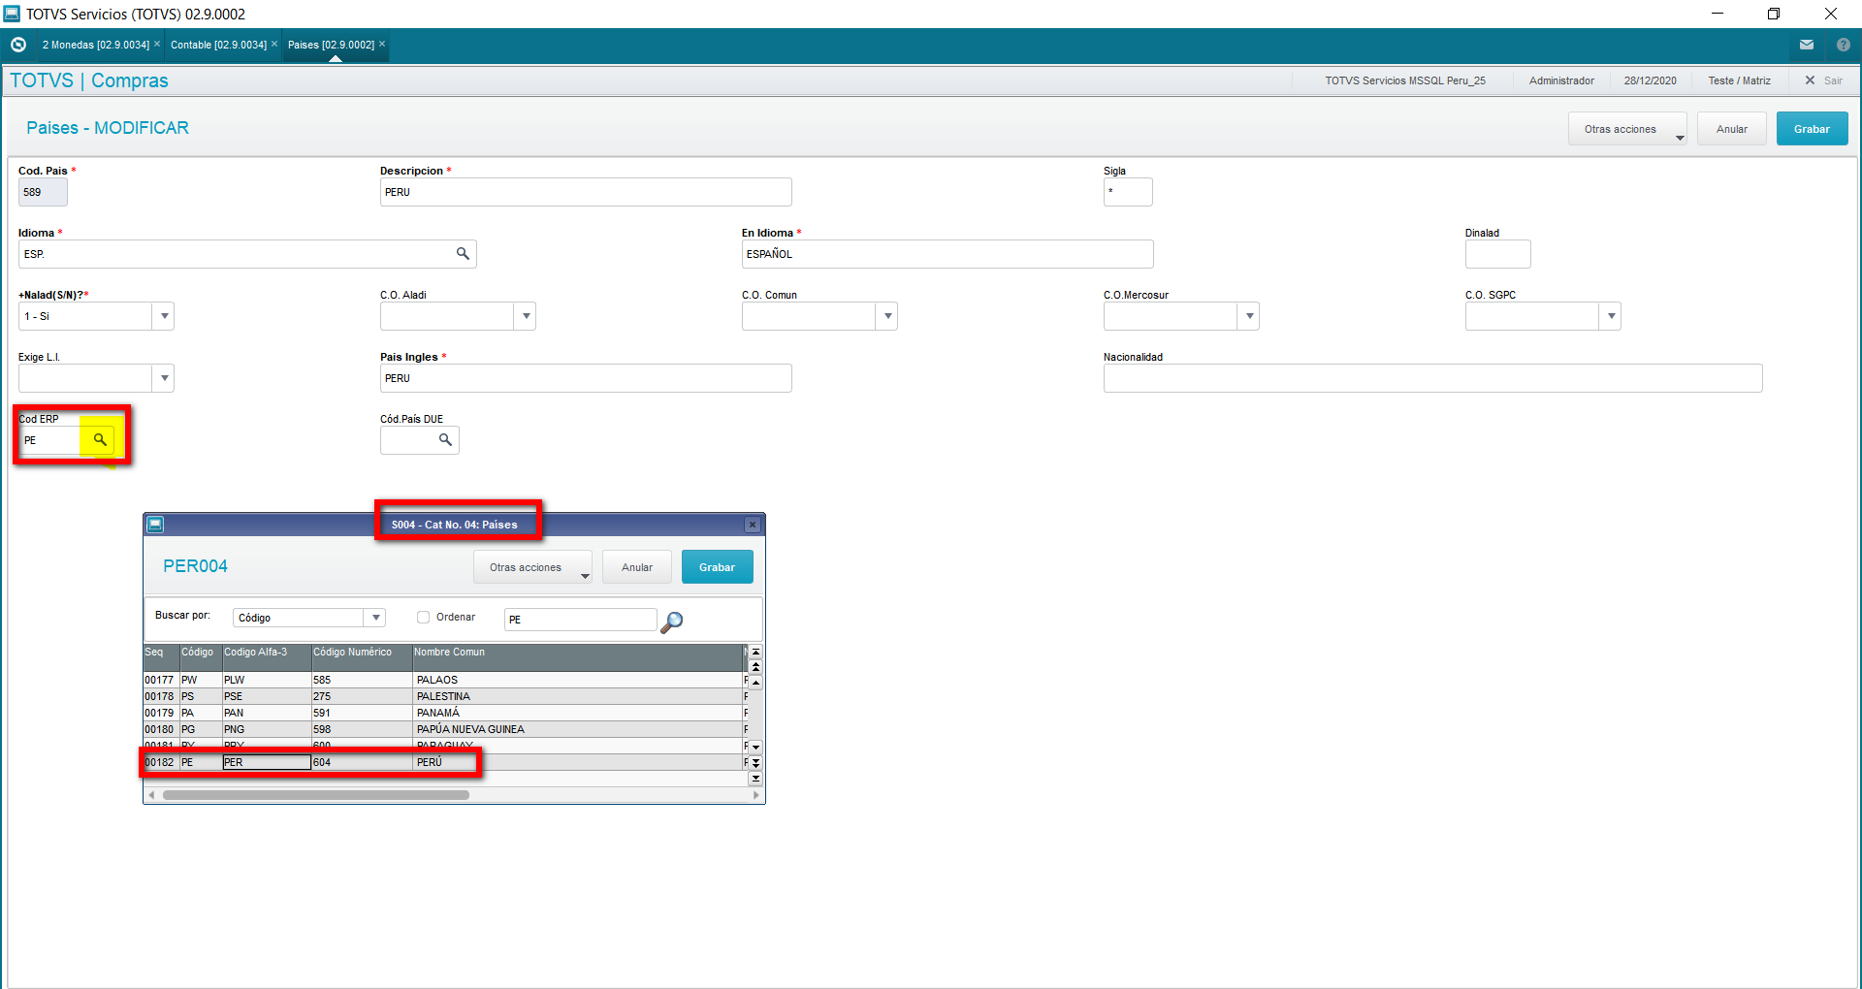This screenshot has width=1862, height=989.
Task: Expand the C.O. Comun dropdown
Action: (x=887, y=316)
